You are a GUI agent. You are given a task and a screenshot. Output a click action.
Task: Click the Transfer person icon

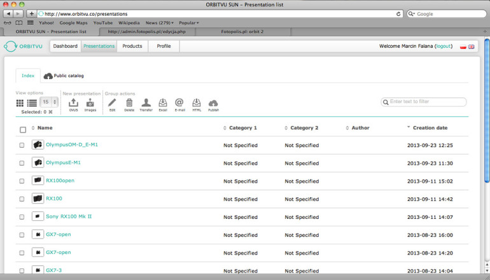click(146, 105)
